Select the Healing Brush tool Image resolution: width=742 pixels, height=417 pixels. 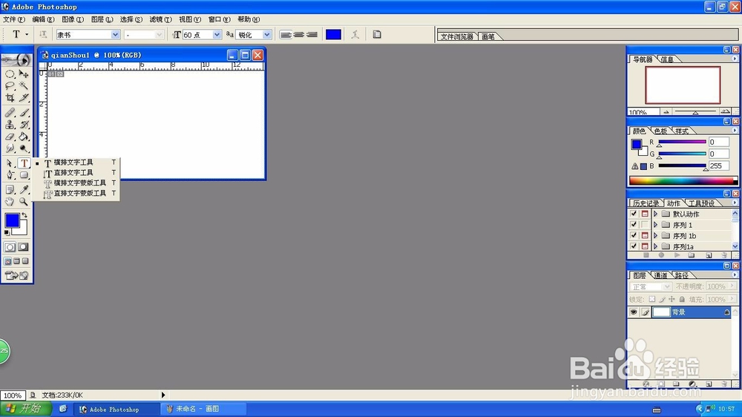click(x=10, y=113)
